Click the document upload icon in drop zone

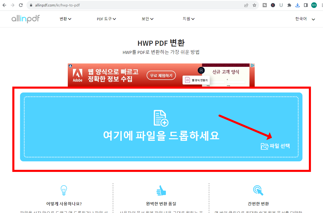coord(161,118)
